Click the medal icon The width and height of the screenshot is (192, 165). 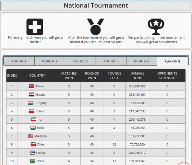96,27
